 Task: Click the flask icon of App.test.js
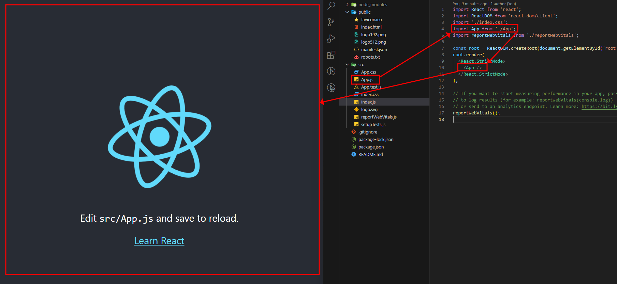[x=356, y=87]
